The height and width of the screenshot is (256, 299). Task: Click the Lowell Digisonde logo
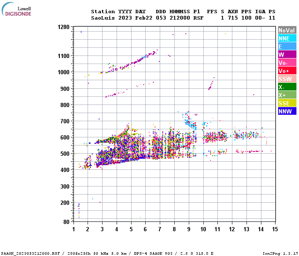16,9
